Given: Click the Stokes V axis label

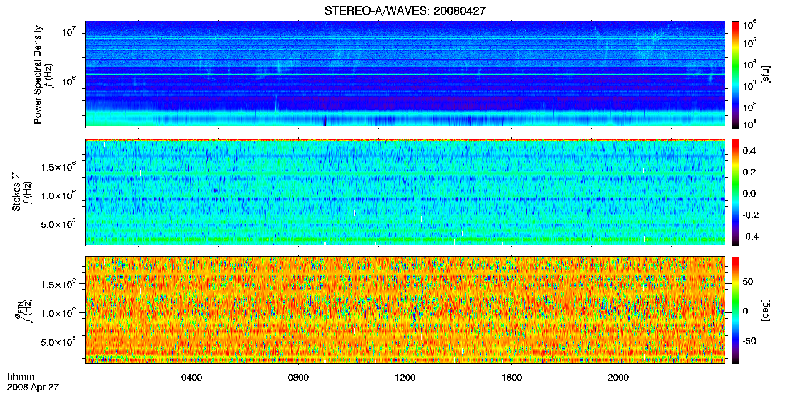Looking at the screenshot, I should click(x=16, y=192).
